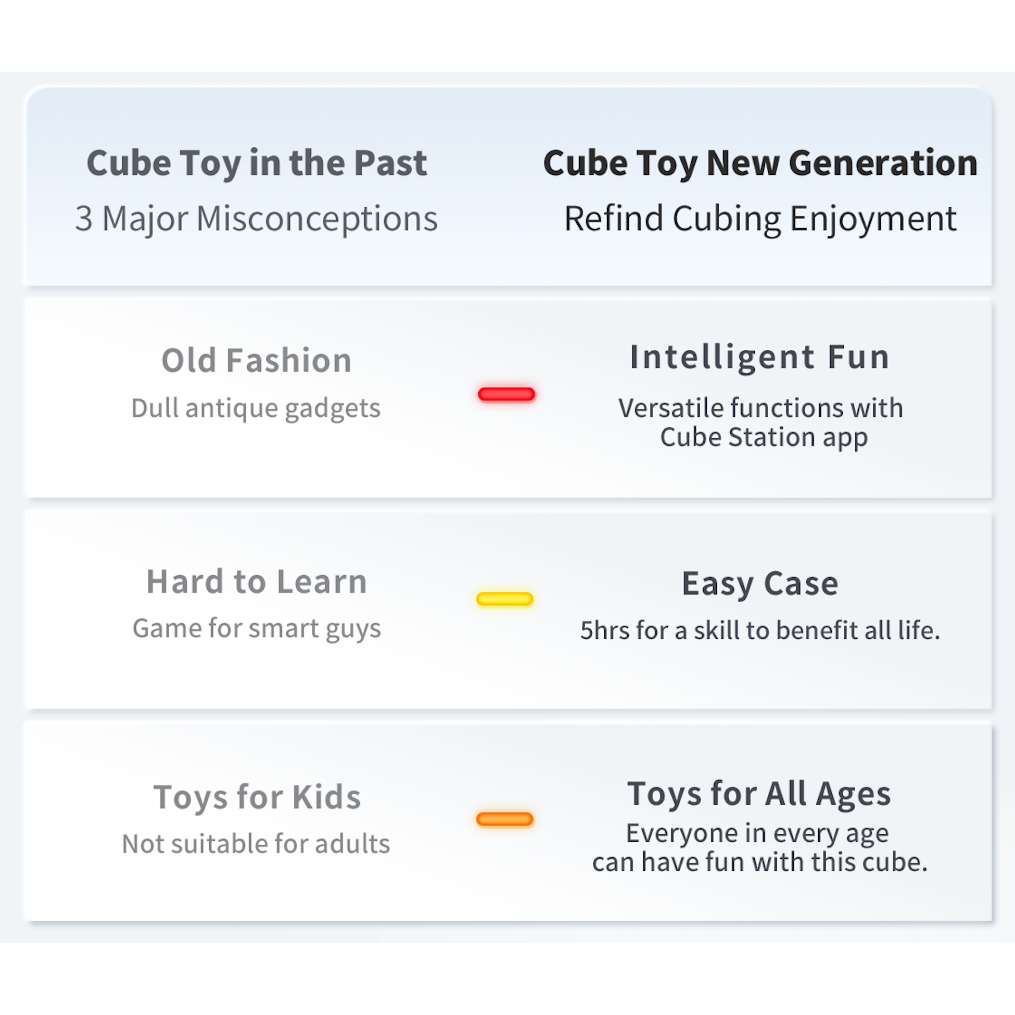Select the "Toys for All Ages" title
1015x1015 pixels.
(759, 793)
